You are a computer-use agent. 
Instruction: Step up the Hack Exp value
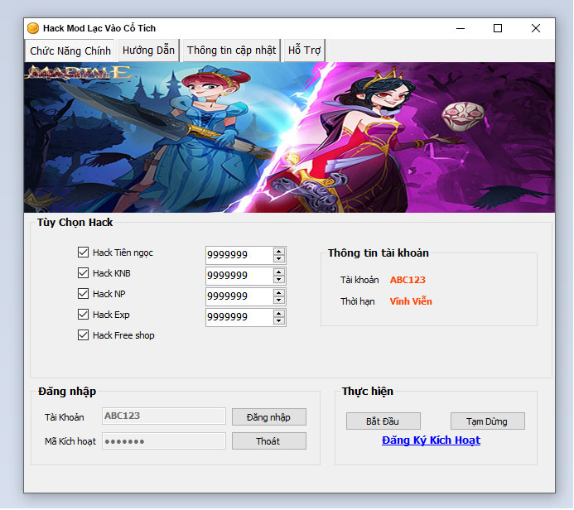click(279, 314)
